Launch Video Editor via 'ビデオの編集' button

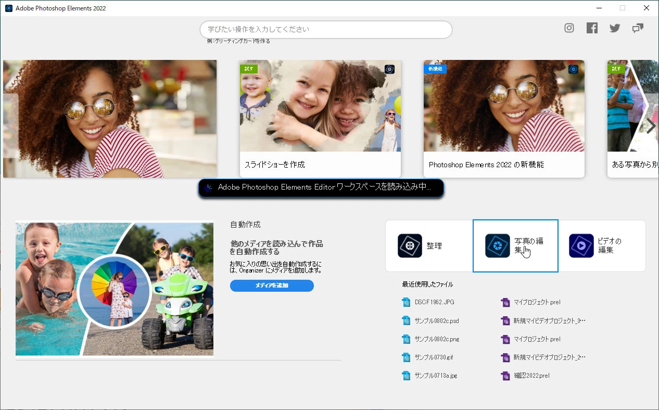click(x=602, y=246)
